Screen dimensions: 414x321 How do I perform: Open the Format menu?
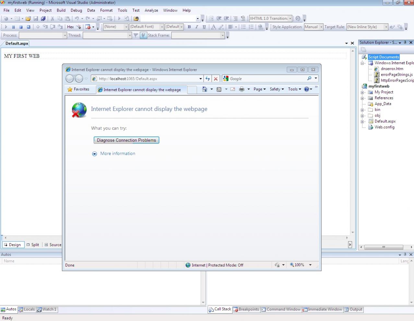pos(106,10)
